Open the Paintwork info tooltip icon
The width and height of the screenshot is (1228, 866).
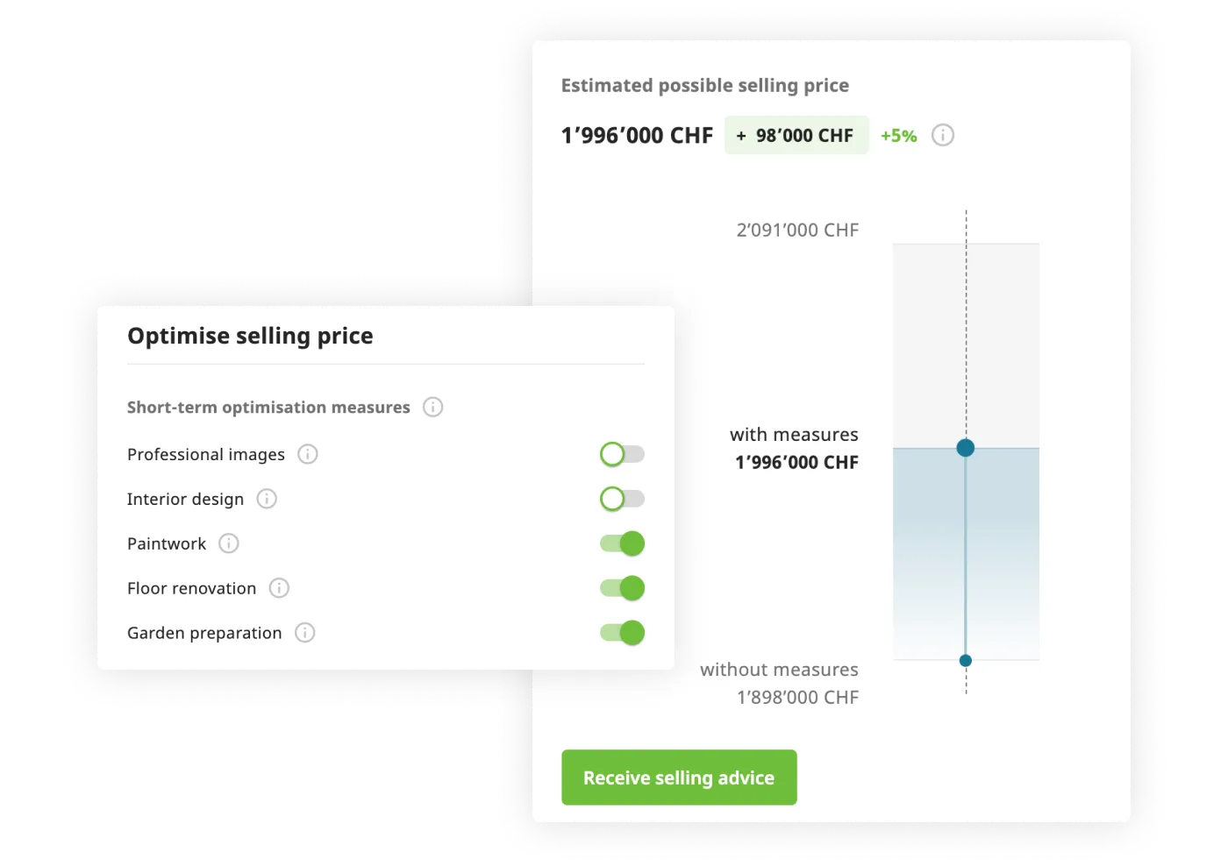tap(229, 543)
